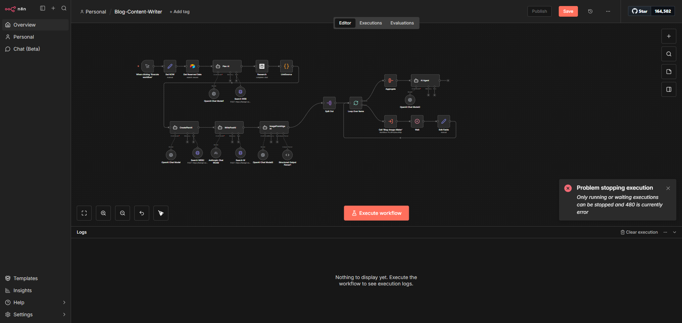The image size is (682, 323).
Task: Open Templates from the sidebar
Action: tap(35, 278)
